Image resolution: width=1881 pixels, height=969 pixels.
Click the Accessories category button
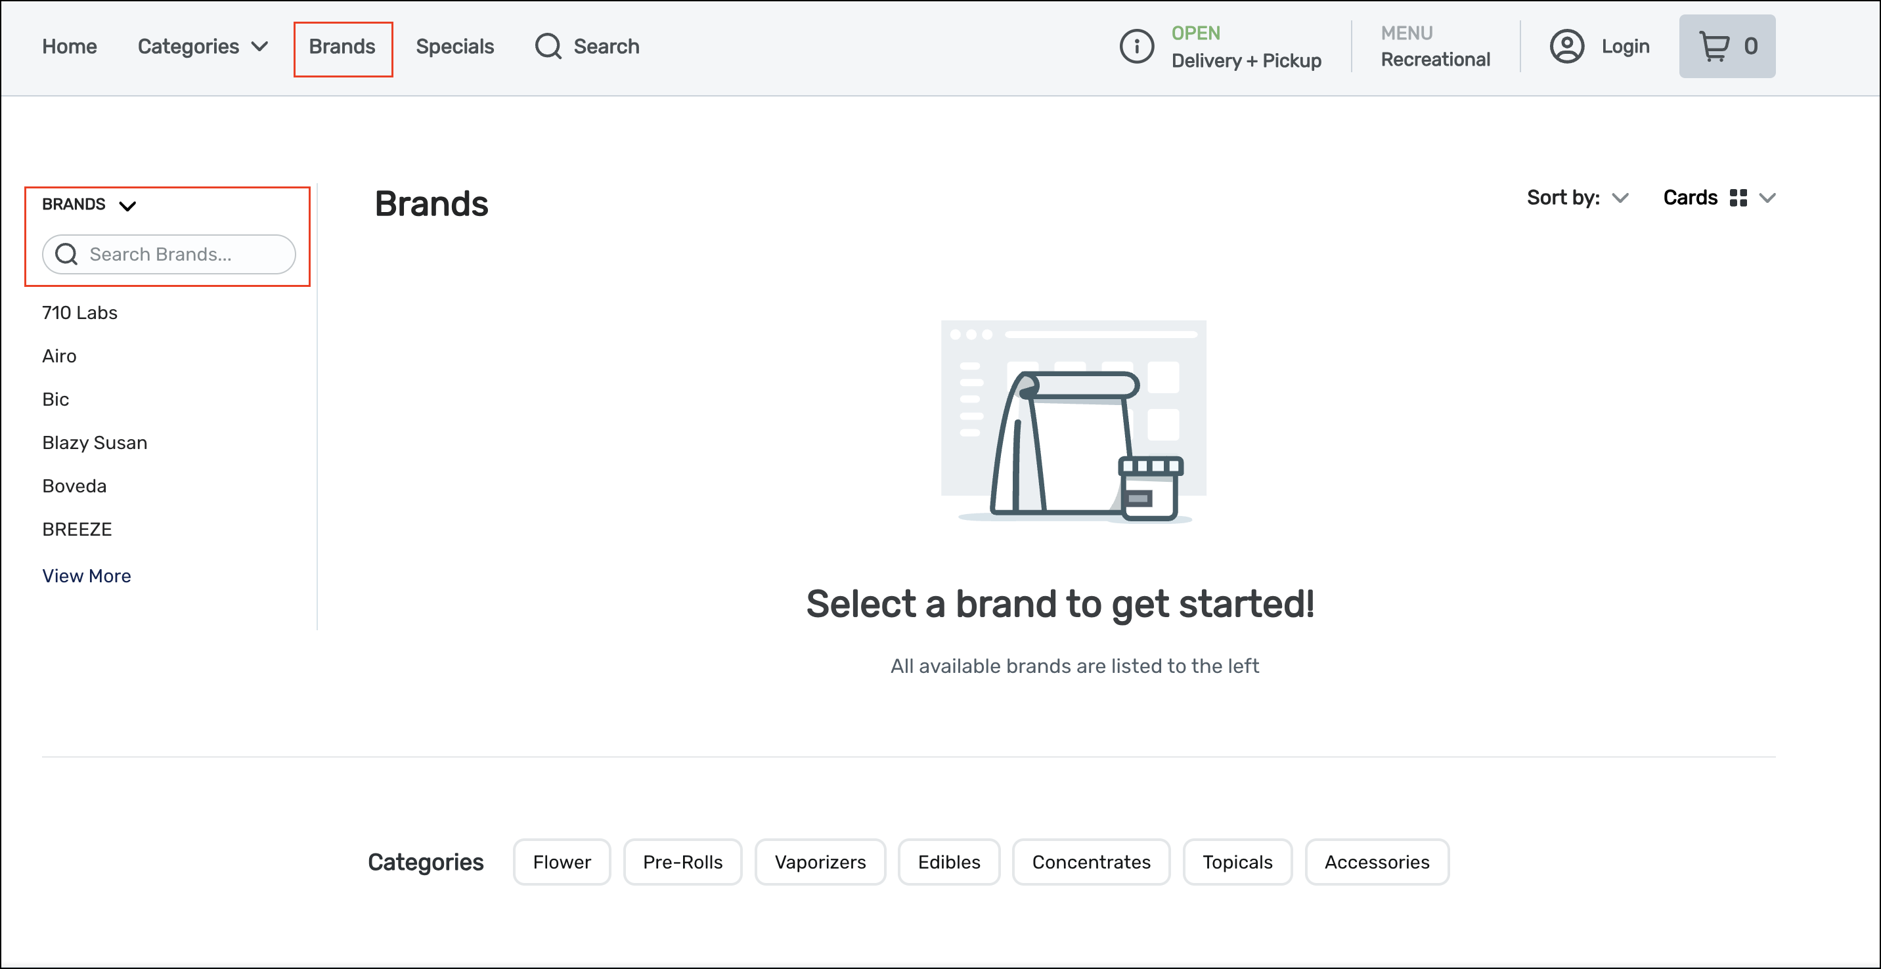[1377, 862]
